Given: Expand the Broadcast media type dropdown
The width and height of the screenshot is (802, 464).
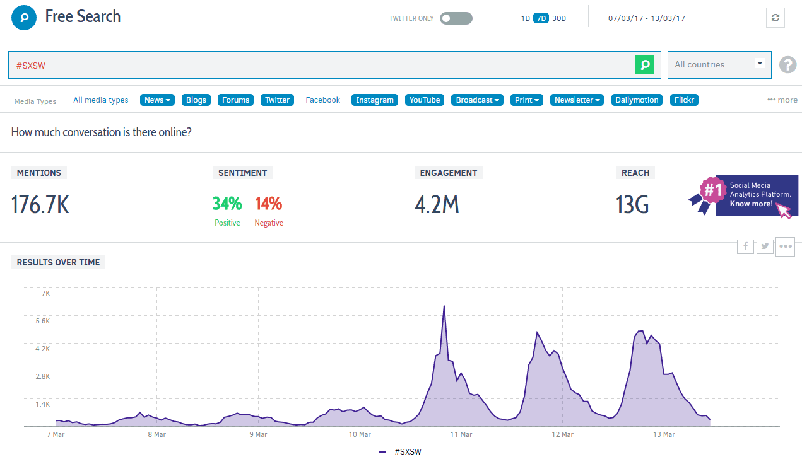Looking at the screenshot, I should click(x=477, y=100).
